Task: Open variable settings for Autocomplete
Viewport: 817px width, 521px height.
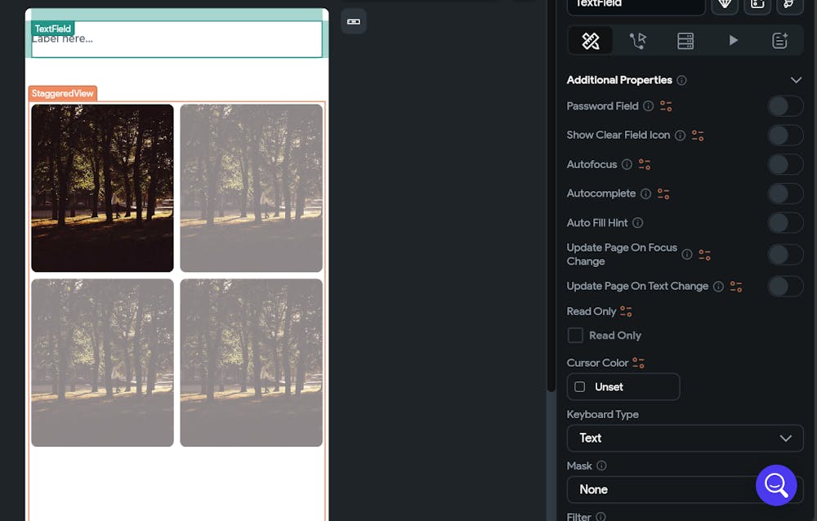Action: coord(663,194)
